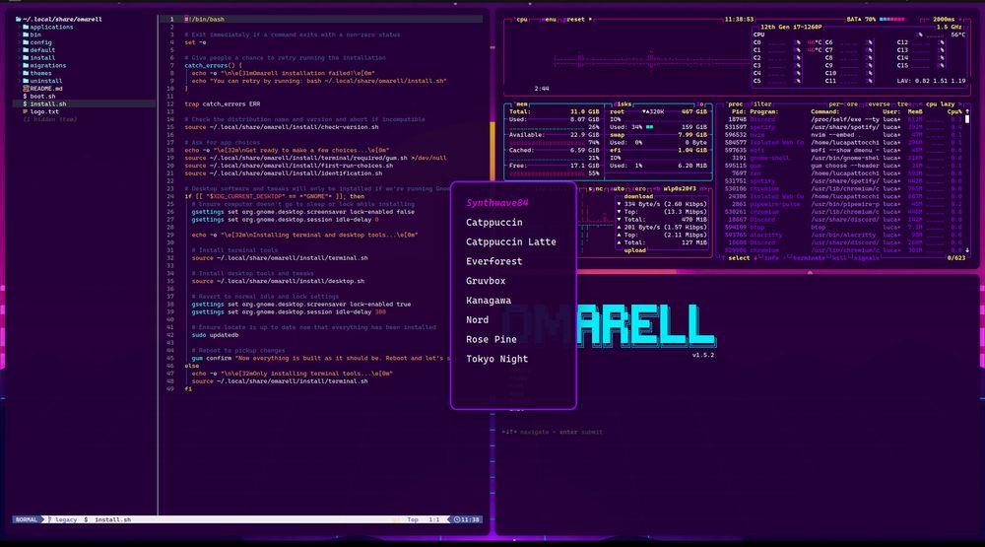Click the legacy git branch in statusline

pos(63,519)
